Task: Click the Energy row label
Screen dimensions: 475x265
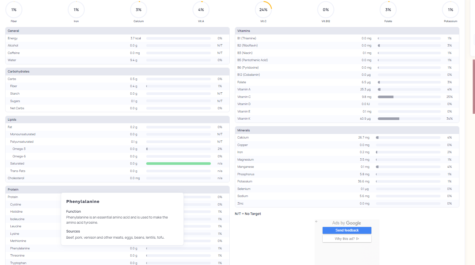Action: (13, 38)
